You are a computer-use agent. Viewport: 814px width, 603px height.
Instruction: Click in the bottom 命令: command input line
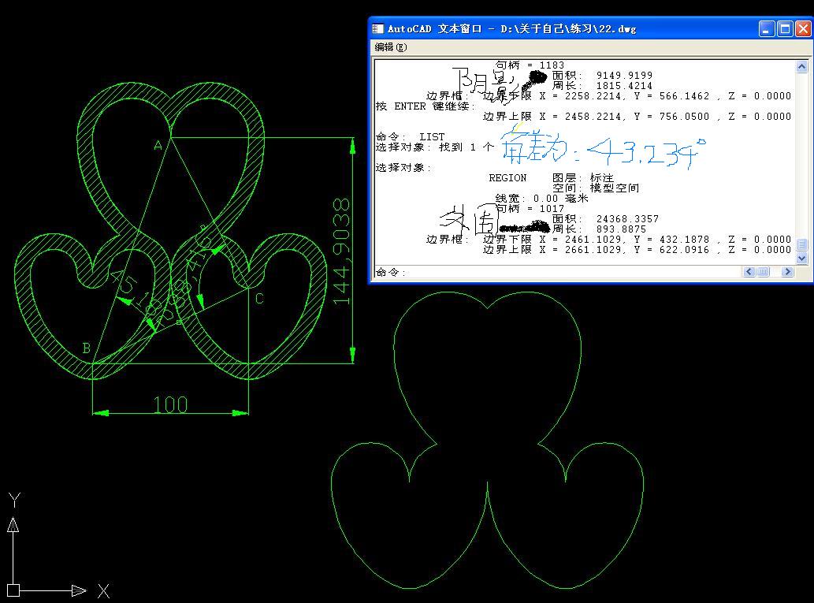558,272
